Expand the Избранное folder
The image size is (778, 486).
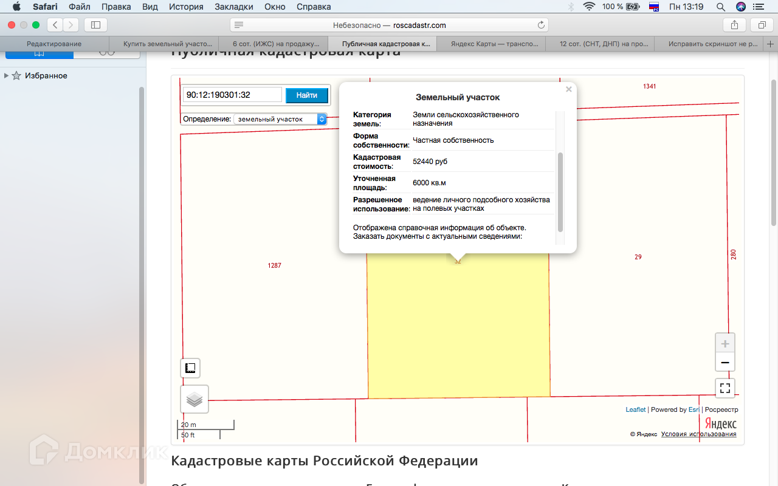pos(6,76)
